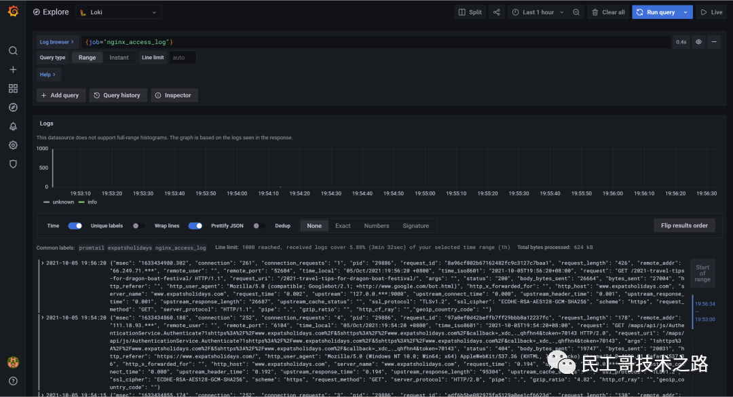Toggle query visibility eye icon

coord(698,42)
